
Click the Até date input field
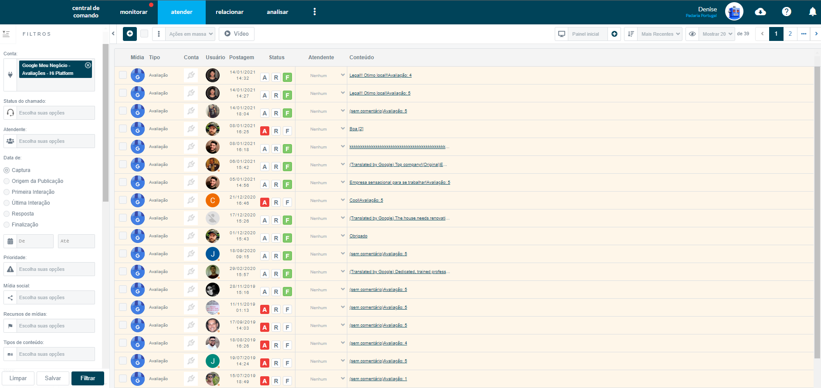pyautogui.click(x=76, y=241)
